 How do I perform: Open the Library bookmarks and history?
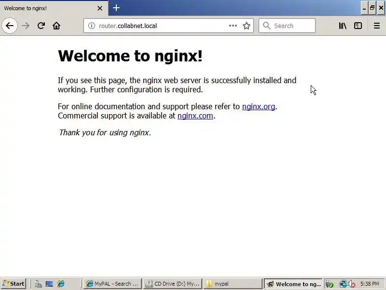click(343, 26)
